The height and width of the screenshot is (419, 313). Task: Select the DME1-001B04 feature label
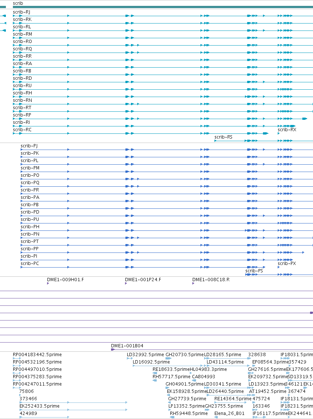(127, 345)
